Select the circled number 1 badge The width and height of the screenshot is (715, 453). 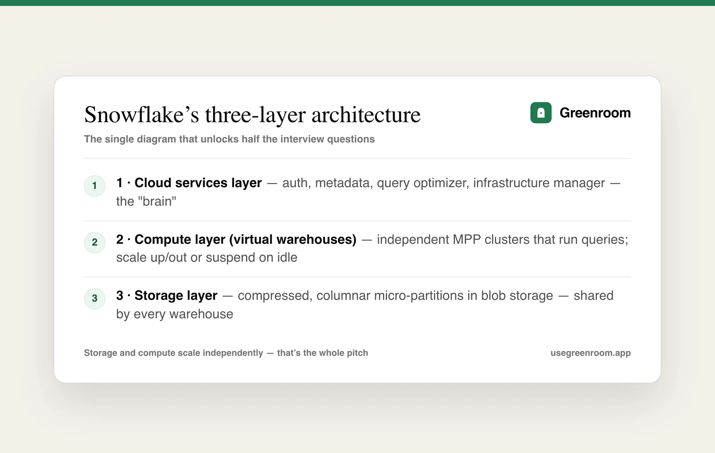point(95,186)
